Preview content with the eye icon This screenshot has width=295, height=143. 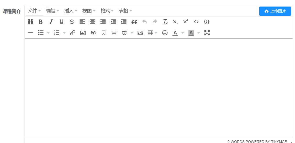[x=93, y=33]
